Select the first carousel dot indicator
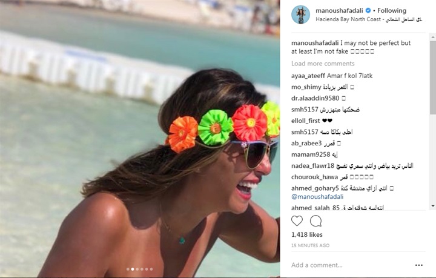 [128, 269]
